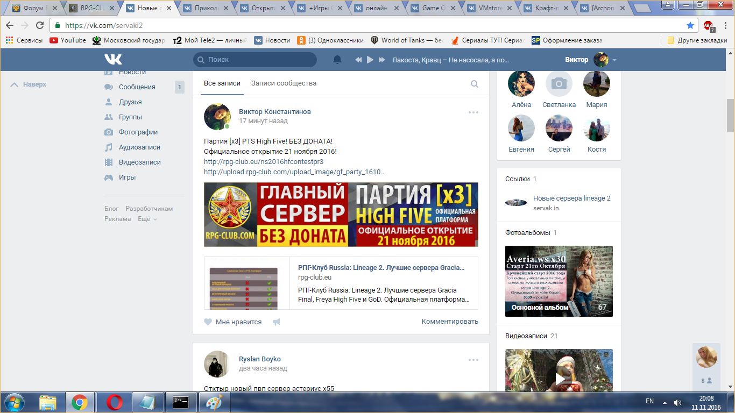
Task: Expand the Другие закладки bookmarks folder
Action: pos(697,40)
